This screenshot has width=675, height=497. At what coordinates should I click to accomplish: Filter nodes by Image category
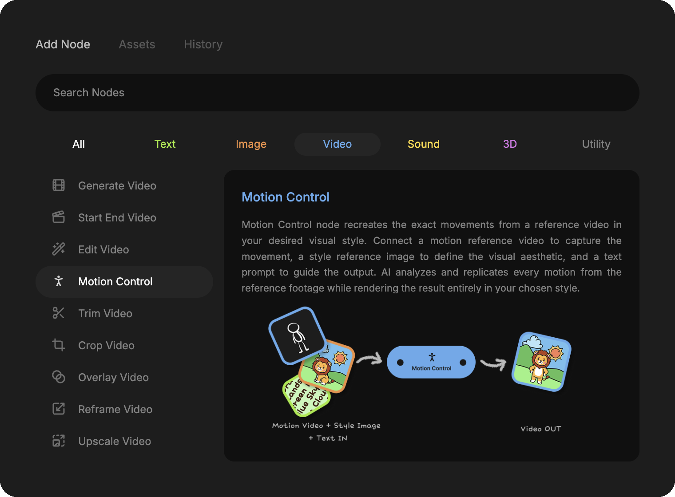[251, 144]
